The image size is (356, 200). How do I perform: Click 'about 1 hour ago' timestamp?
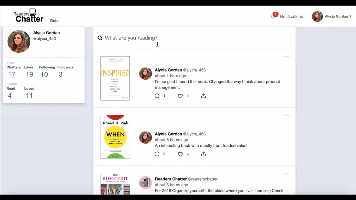(171, 76)
